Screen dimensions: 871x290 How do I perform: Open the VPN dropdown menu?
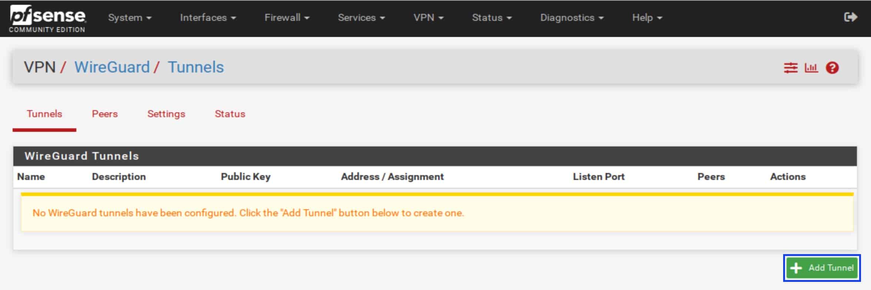click(x=428, y=17)
